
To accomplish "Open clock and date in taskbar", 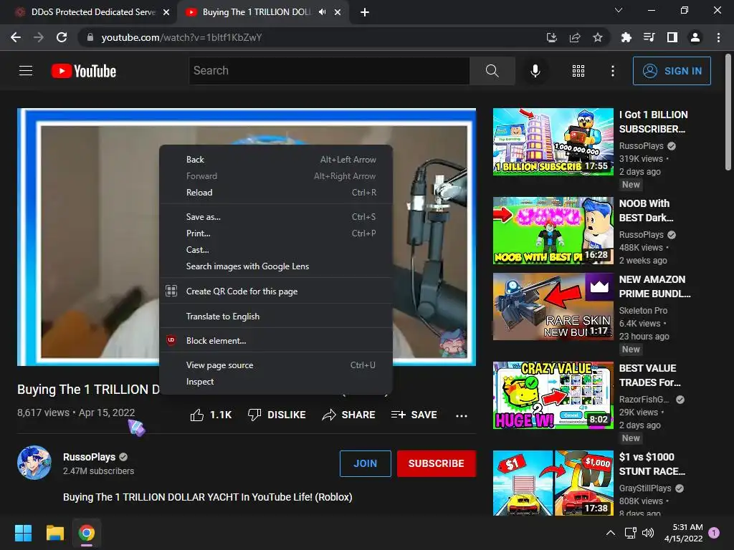I will pyautogui.click(x=683, y=533).
